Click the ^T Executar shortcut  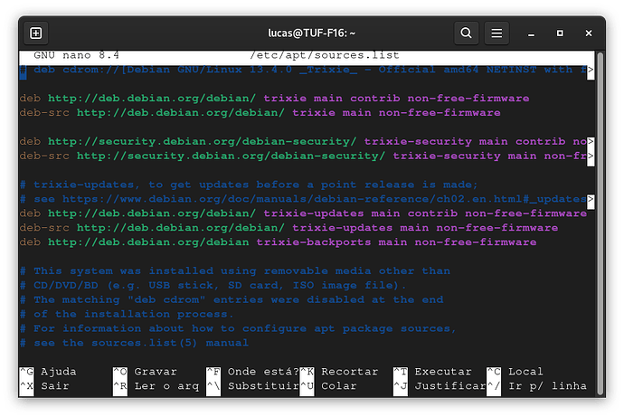pos(432,372)
